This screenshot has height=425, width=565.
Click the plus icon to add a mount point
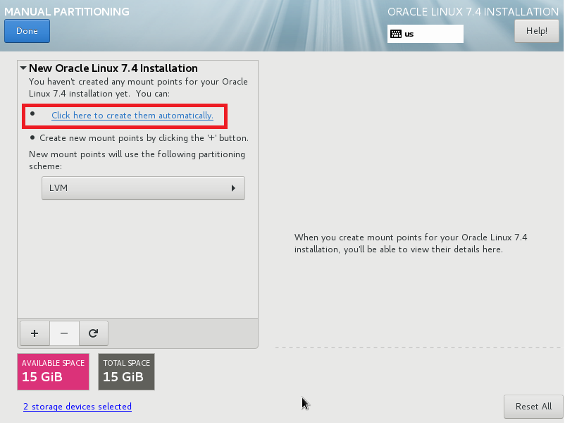(35, 332)
